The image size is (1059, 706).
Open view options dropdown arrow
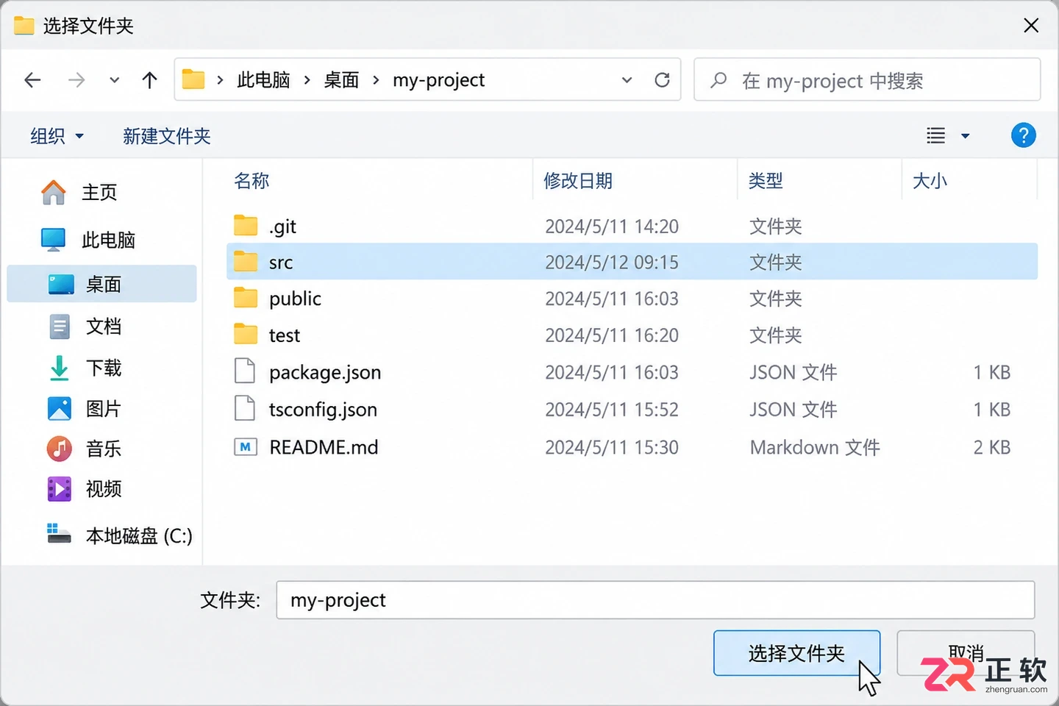pyautogui.click(x=966, y=136)
